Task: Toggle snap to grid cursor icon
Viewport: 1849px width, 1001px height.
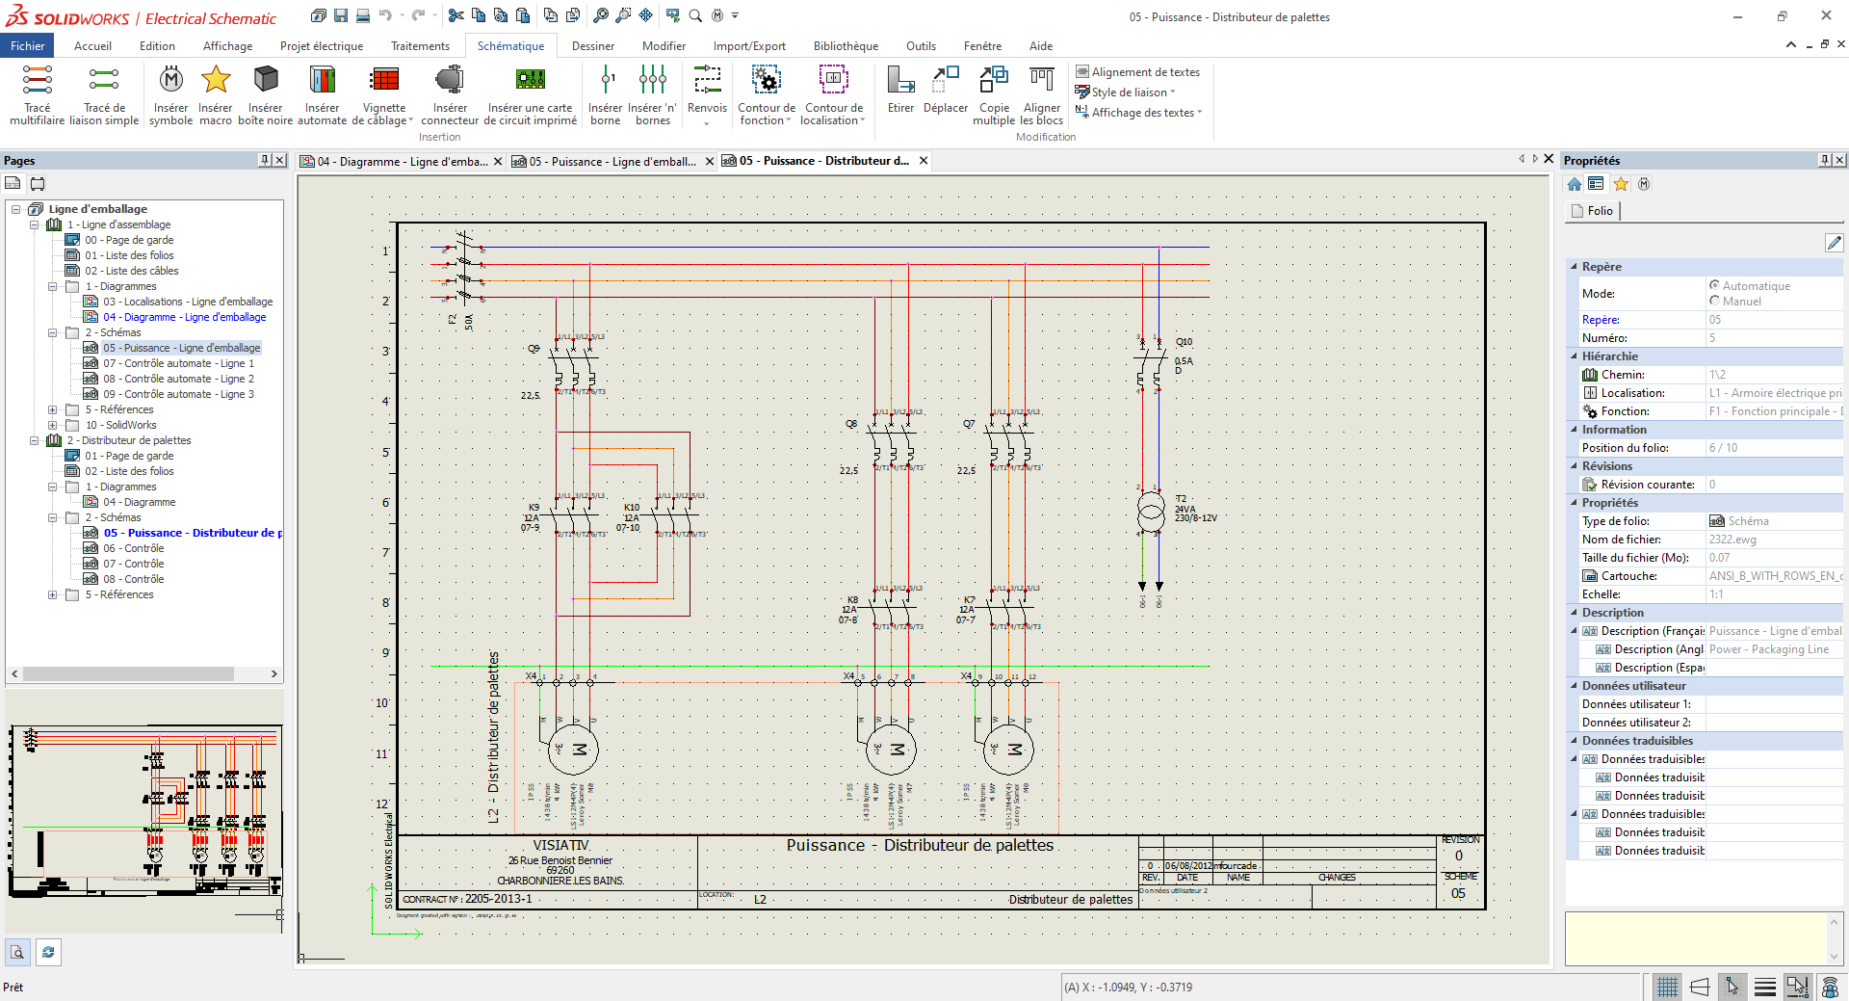Action: pos(1732,987)
